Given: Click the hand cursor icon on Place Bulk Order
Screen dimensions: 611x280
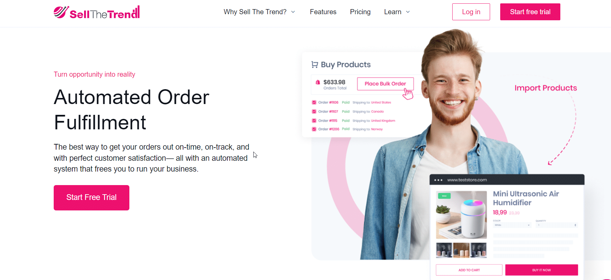Looking at the screenshot, I should click(x=408, y=94).
